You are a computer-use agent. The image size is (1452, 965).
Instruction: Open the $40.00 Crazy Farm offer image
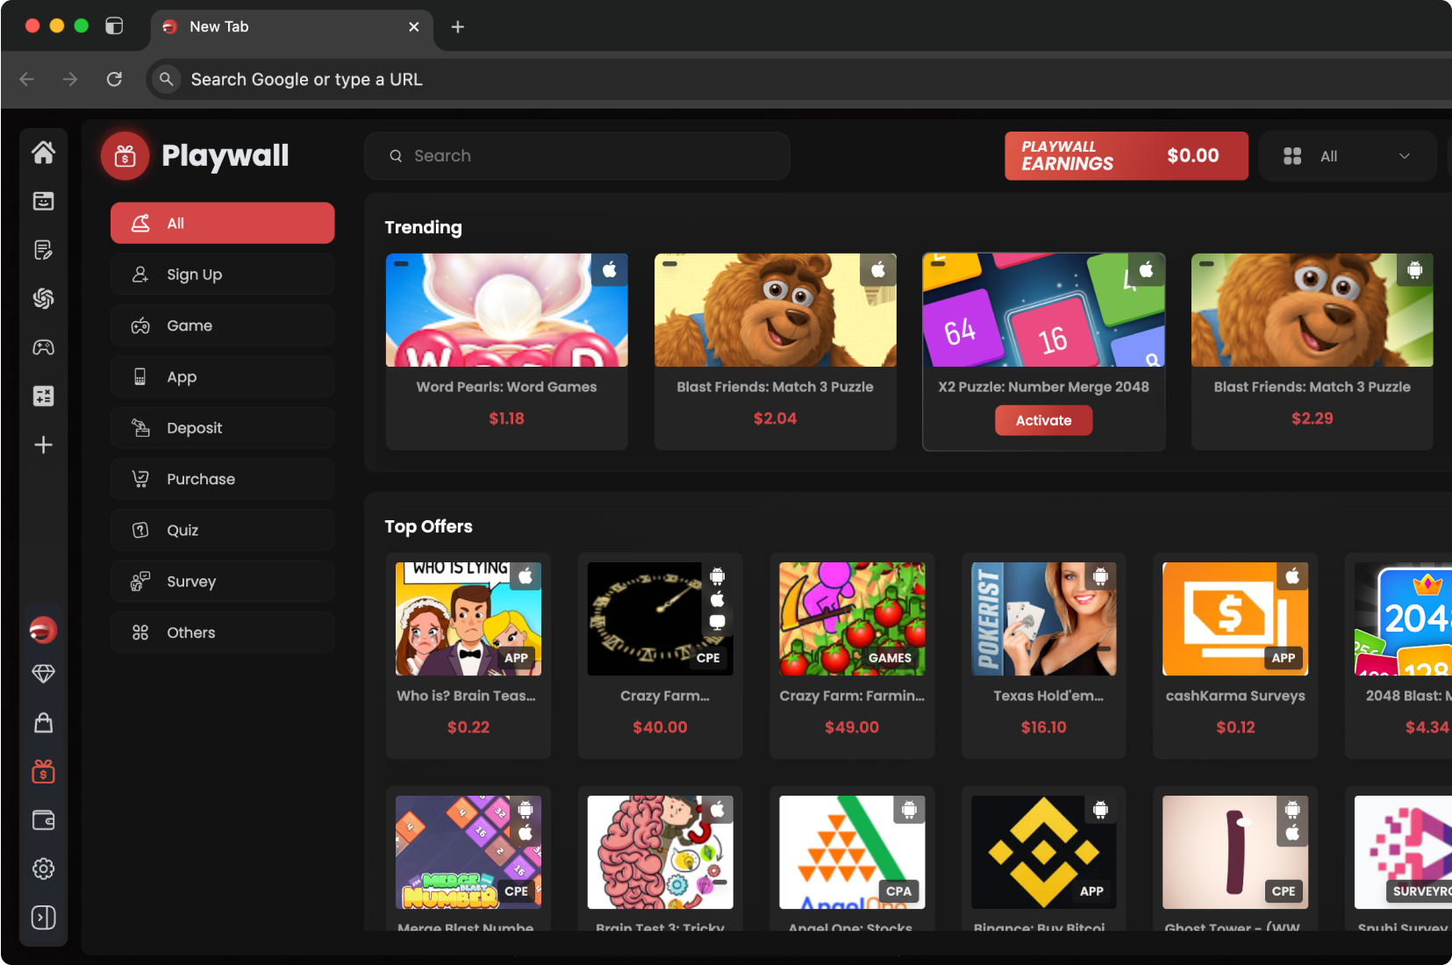point(660,618)
